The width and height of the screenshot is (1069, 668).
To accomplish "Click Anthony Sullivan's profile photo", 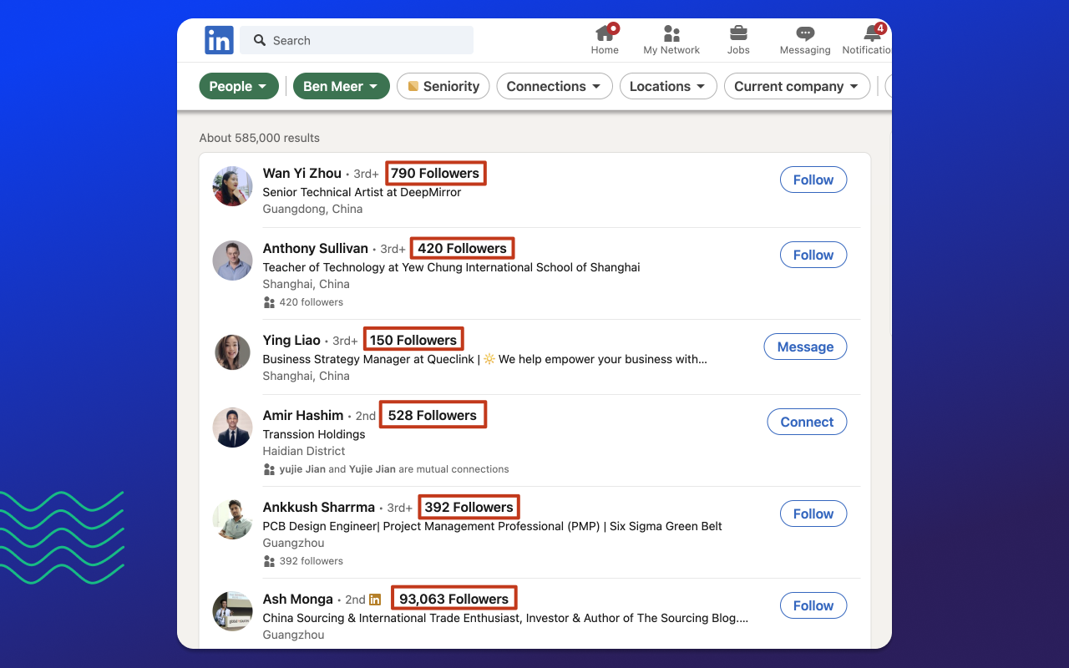I will click(232, 261).
